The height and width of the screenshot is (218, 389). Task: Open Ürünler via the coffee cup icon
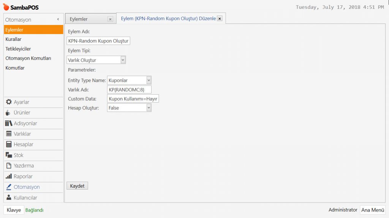coord(8,113)
